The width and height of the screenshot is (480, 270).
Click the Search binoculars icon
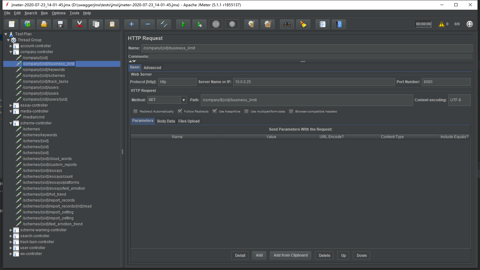pos(287,24)
